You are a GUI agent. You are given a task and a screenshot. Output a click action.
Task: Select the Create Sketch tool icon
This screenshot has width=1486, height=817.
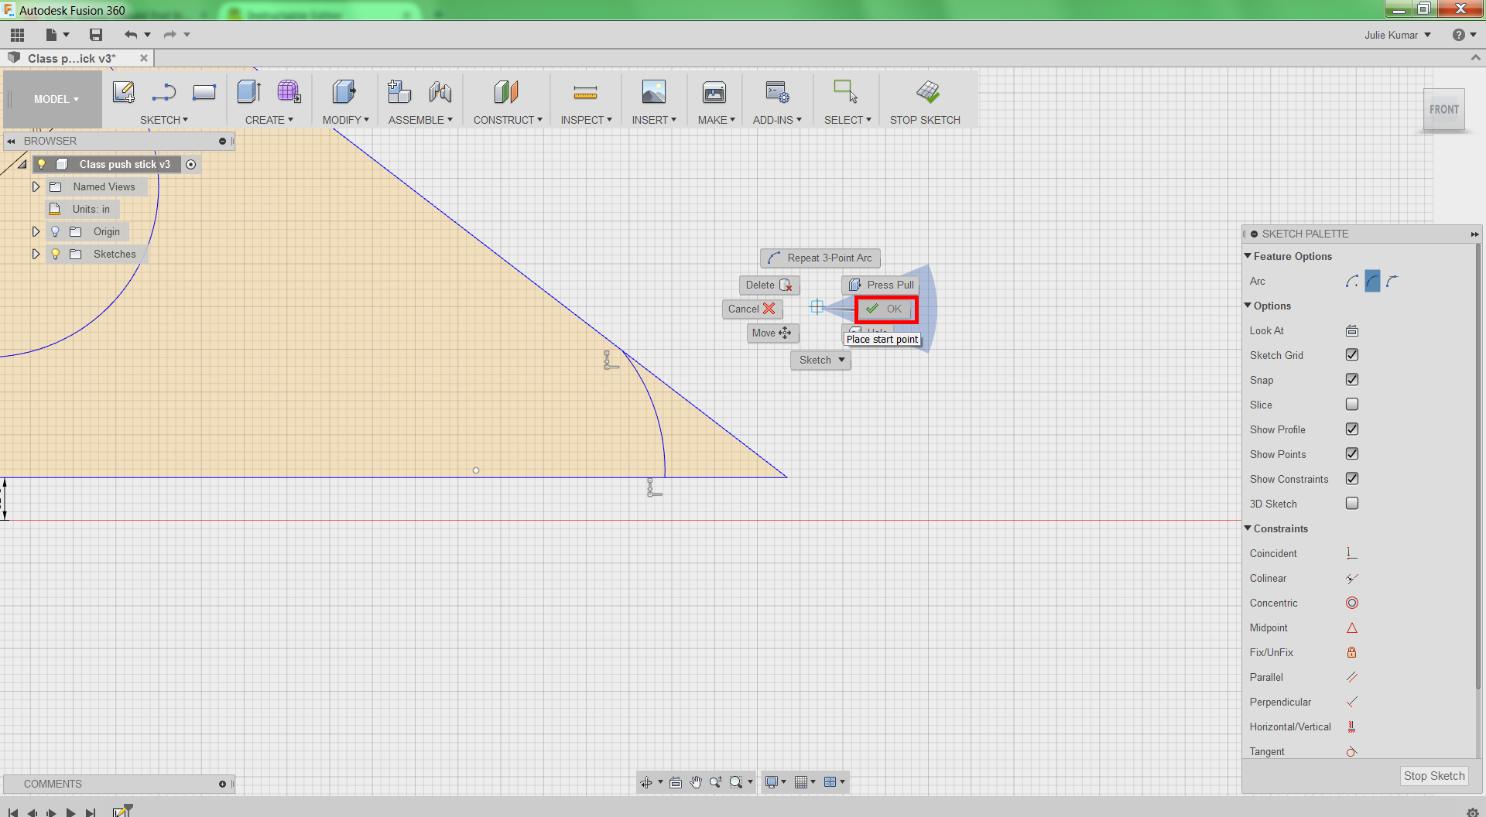[x=124, y=92]
